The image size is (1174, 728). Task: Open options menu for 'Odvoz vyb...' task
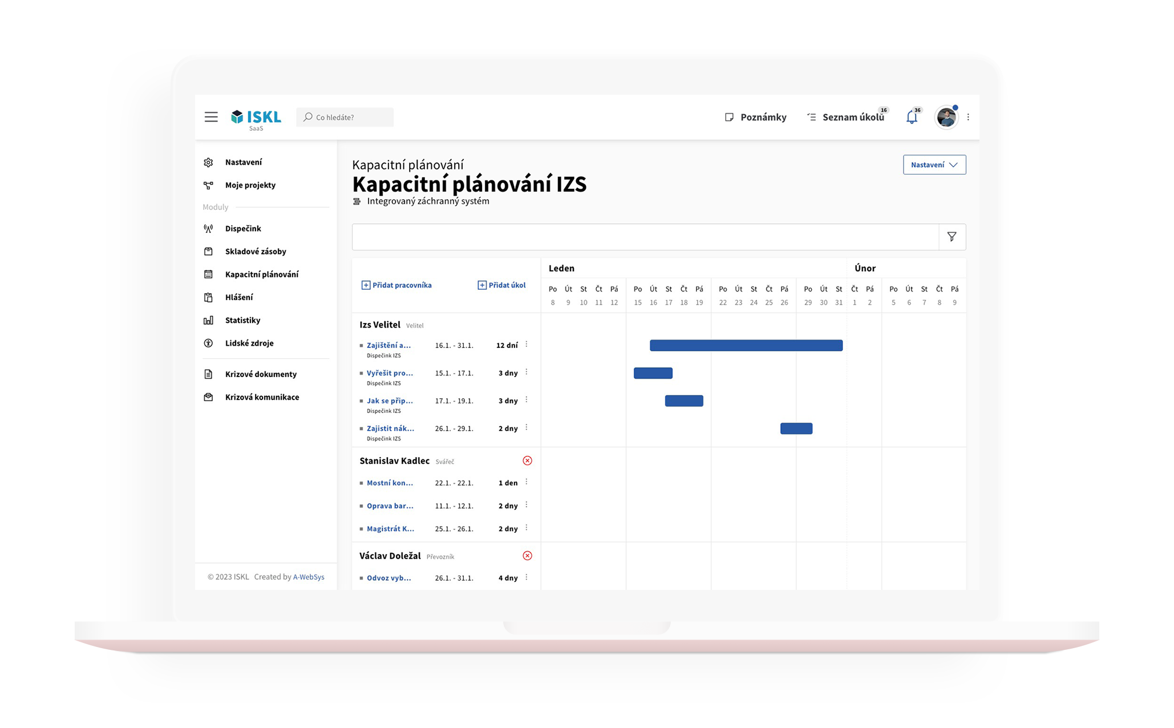click(x=527, y=577)
